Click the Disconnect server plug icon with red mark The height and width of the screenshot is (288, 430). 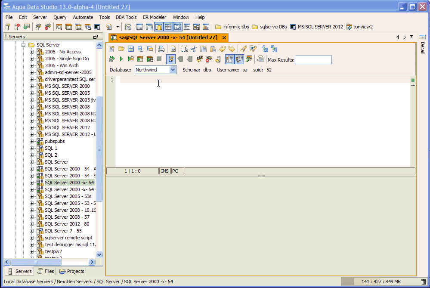click(48, 27)
